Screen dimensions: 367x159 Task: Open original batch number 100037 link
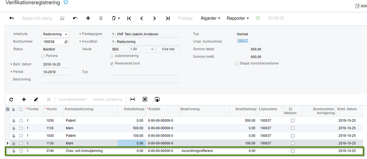click(x=243, y=41)
